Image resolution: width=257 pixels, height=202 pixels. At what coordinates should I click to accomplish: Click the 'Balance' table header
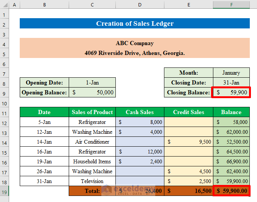[x=232, y=112]
